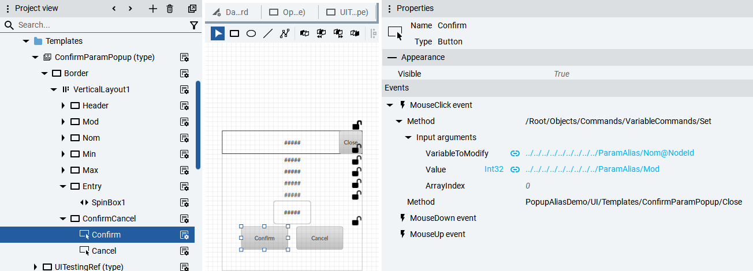The height and width of the screenshot is (271, 753).
Task: Expand the Mod node
Action: 63,122
